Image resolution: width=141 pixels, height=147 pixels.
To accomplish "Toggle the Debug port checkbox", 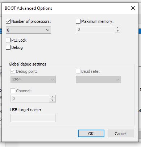I will click(x=13, y=71).
